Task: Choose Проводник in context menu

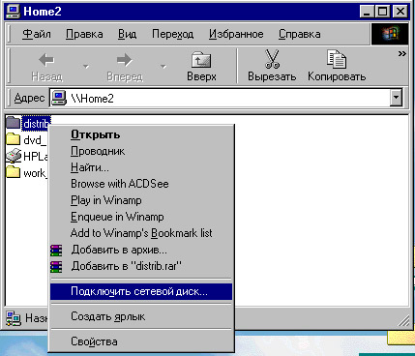Action: click(141, 151)
